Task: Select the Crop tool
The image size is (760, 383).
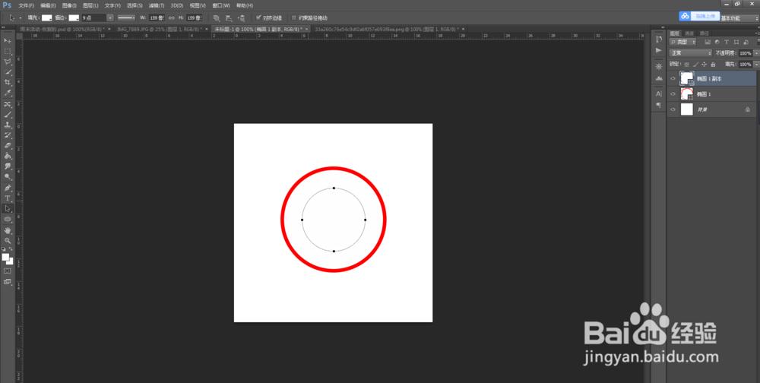Action: (8, 82)
